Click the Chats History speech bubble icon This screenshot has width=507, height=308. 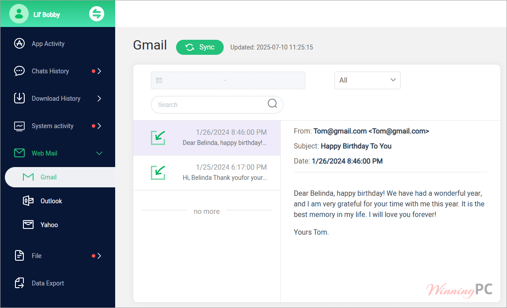[19, 71]
